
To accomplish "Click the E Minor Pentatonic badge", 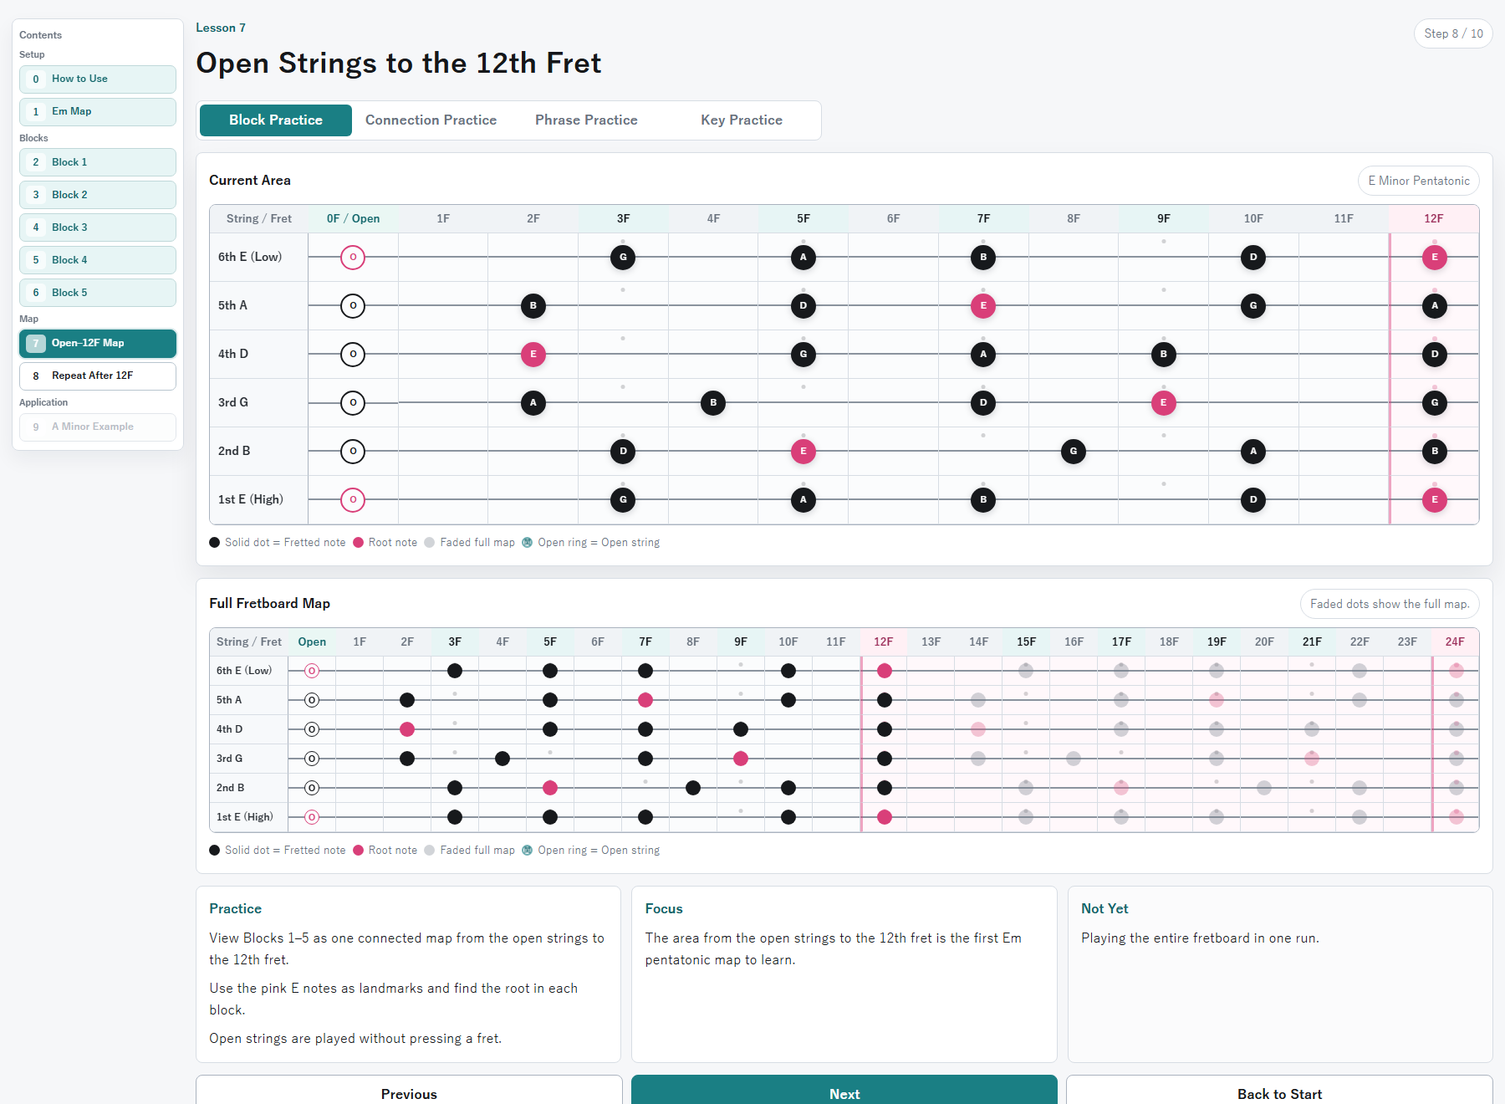I will click(x=1419, y=181).
